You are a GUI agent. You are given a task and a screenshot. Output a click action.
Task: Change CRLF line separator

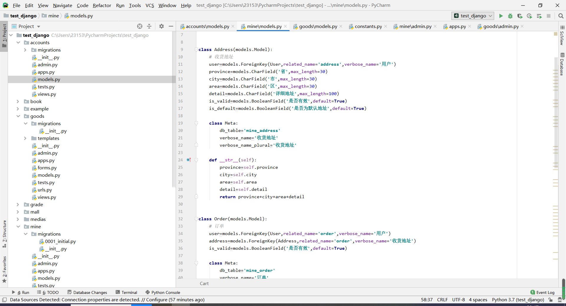442,300
